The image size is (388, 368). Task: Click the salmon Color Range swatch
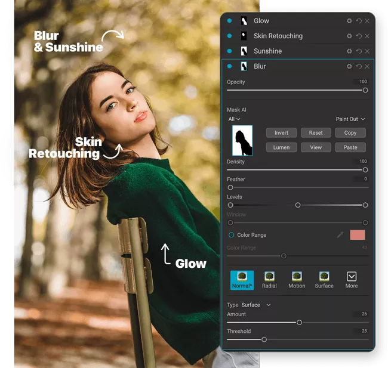[x=358, y=235]
